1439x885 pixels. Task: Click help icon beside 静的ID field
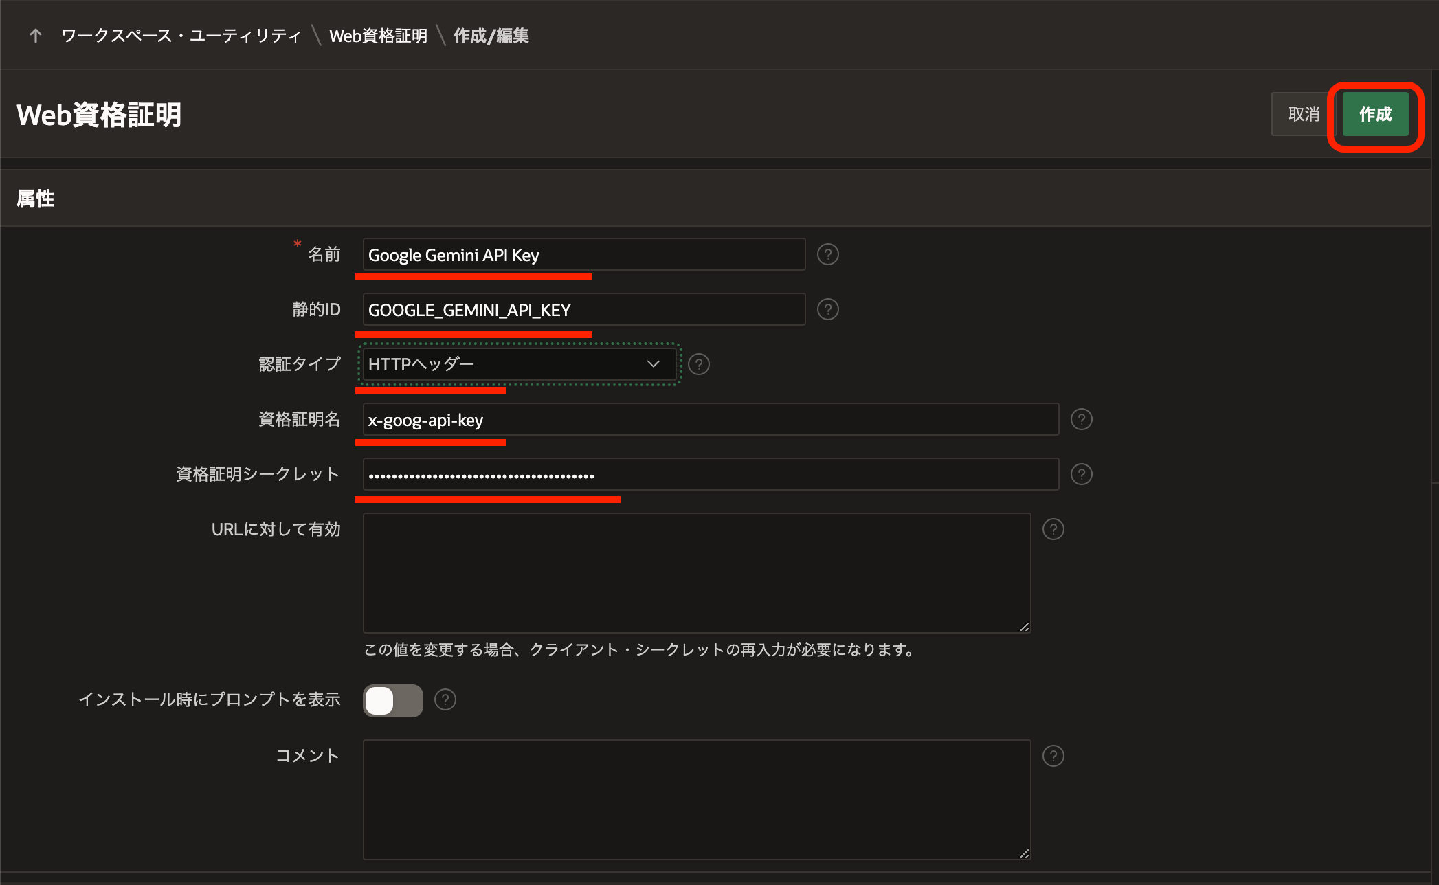point(827,310)
